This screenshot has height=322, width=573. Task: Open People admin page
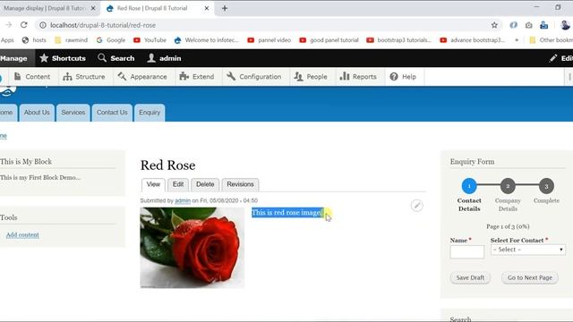pos(311,77)
